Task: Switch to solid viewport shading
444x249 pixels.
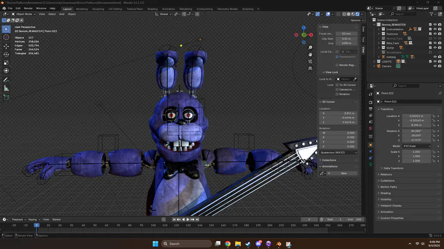Action: tap(349, 14)
